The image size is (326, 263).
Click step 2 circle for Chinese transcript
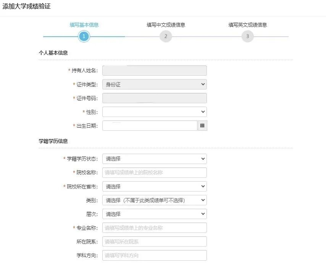point(166,36)
